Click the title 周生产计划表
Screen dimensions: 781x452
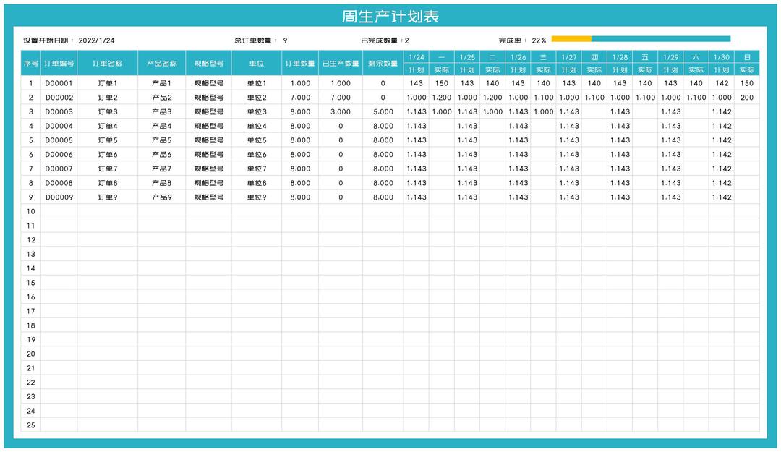(390, 17)
